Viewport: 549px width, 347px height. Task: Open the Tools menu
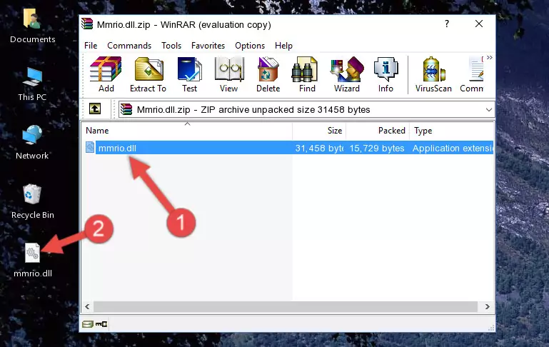coord(171,46)
